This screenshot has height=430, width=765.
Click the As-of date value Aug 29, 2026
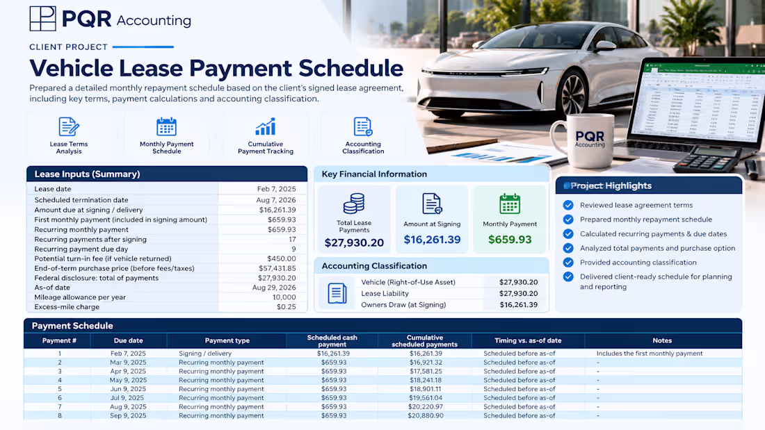[x=274, y=288]
